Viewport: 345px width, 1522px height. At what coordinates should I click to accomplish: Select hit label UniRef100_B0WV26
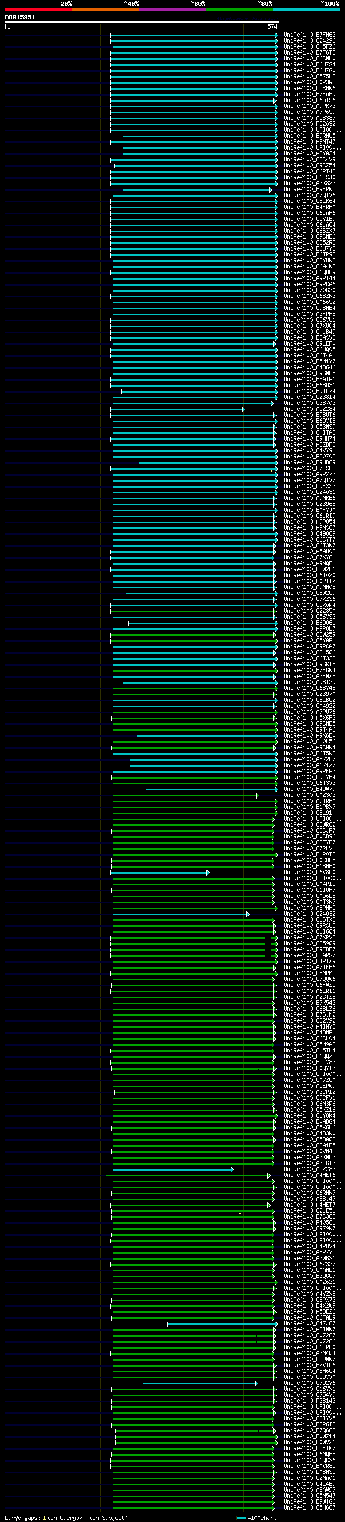[309, 1442]
